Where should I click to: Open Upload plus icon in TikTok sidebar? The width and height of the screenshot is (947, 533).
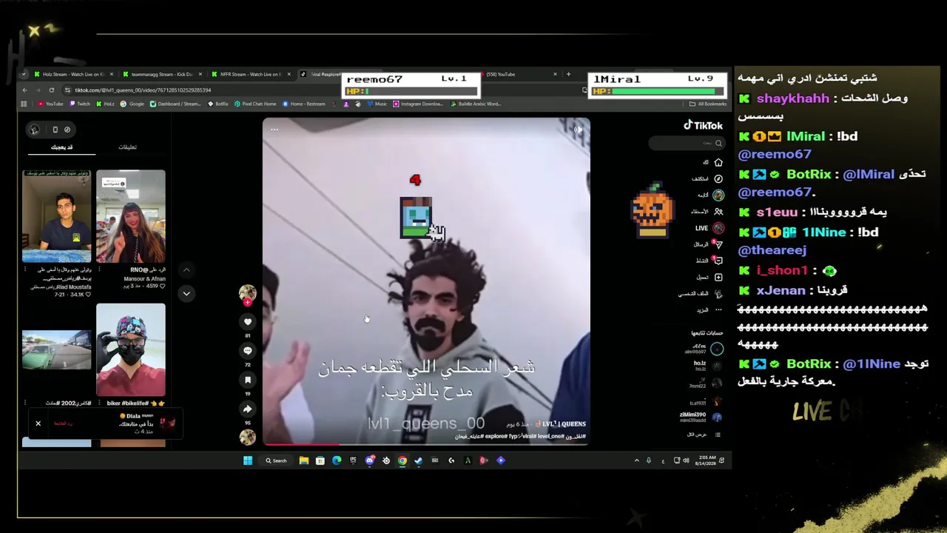coord(718,277)
